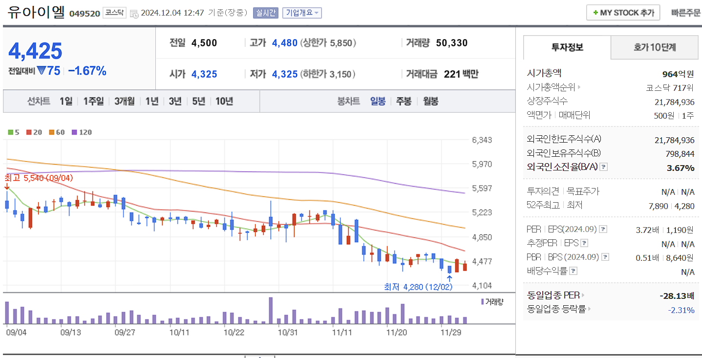Open the 배당수익률 help icon
This screenshot has height=358, width=702.
573,271
